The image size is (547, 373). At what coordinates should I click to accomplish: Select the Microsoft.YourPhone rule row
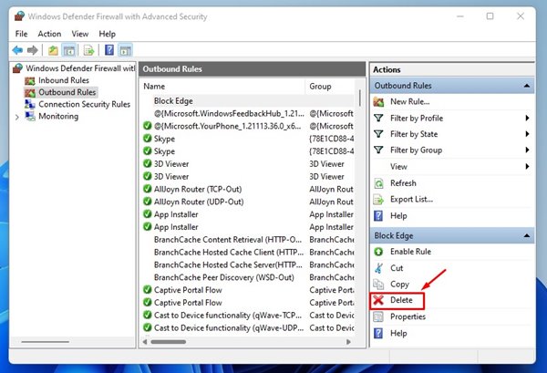pos(248,126)
